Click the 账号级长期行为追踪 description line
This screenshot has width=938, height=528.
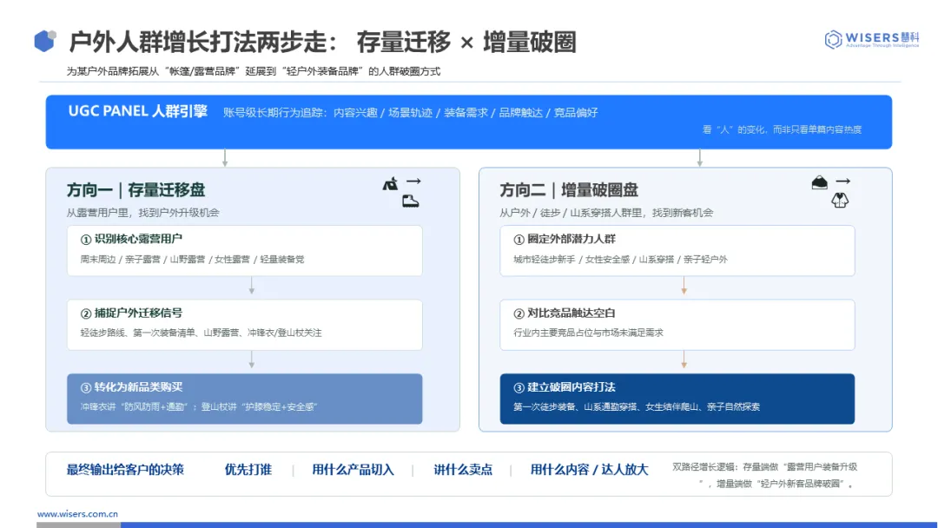point(410,112)
